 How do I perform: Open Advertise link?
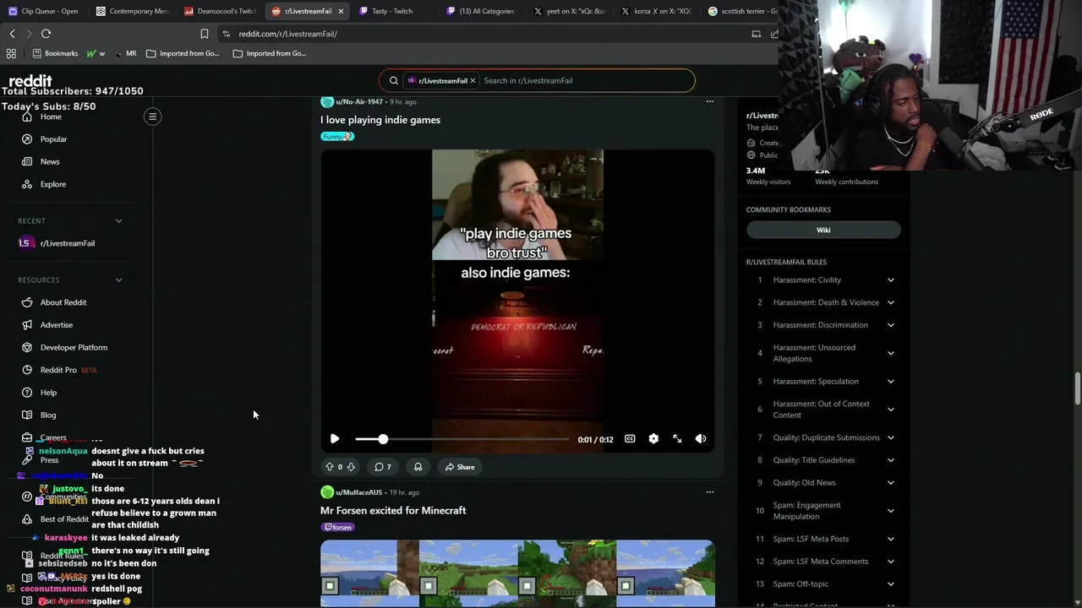(x=57, y=325)
